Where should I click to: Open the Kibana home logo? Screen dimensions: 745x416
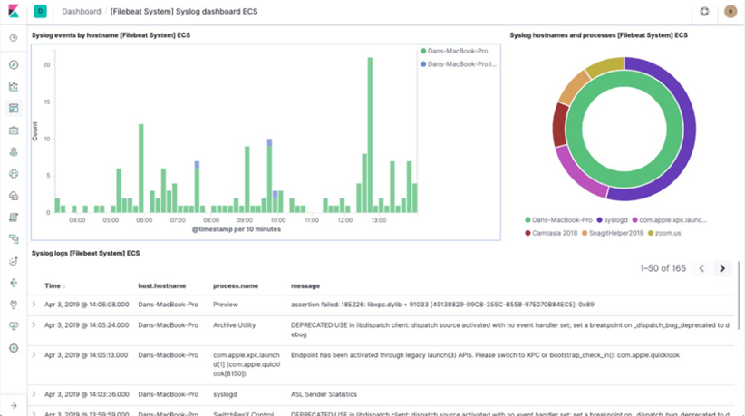pos(14,11)
